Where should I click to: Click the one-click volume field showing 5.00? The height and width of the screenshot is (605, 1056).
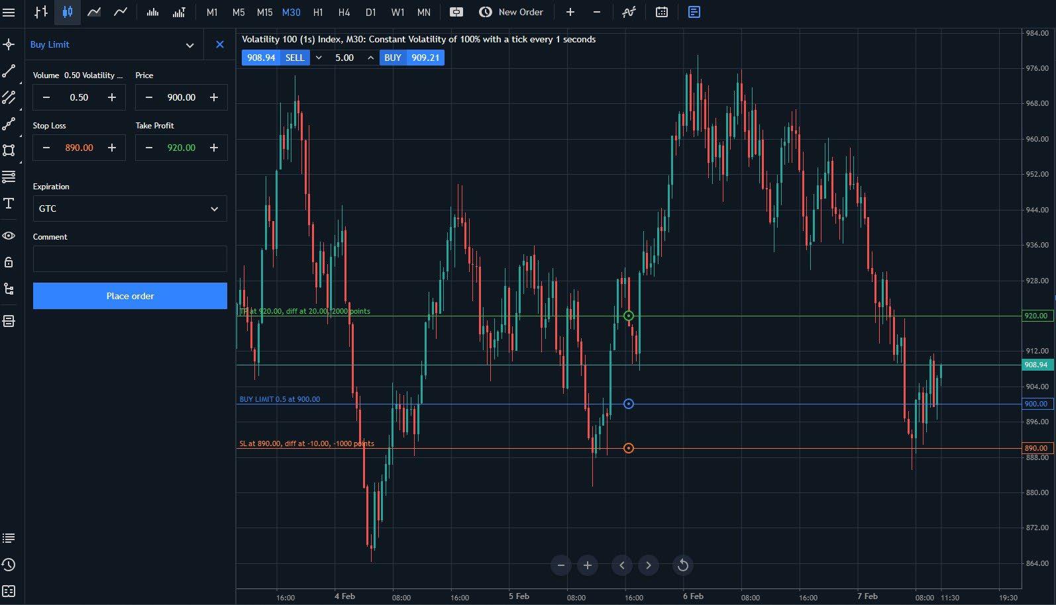click(344, 58)
